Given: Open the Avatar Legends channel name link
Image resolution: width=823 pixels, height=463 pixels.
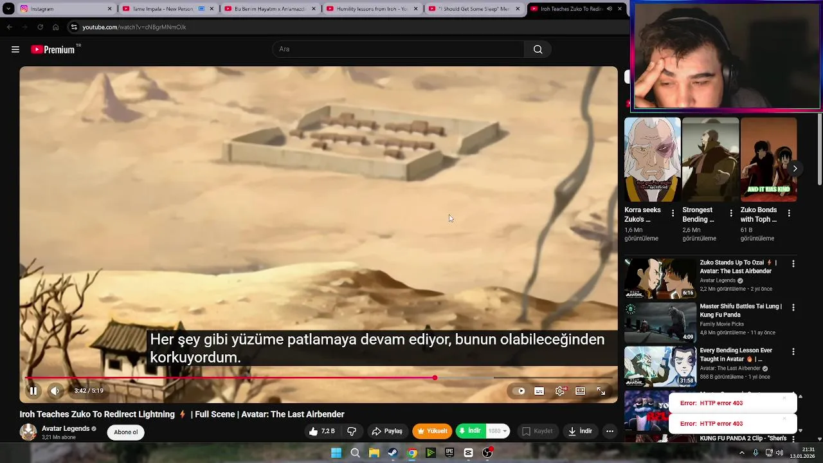Looking at the screenshot, I should pyautogui.click(x=66, y=428).
